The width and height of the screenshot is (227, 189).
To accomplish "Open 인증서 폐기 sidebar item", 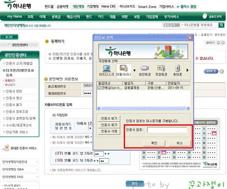I will pyautogui.click(x=14, y=105).
